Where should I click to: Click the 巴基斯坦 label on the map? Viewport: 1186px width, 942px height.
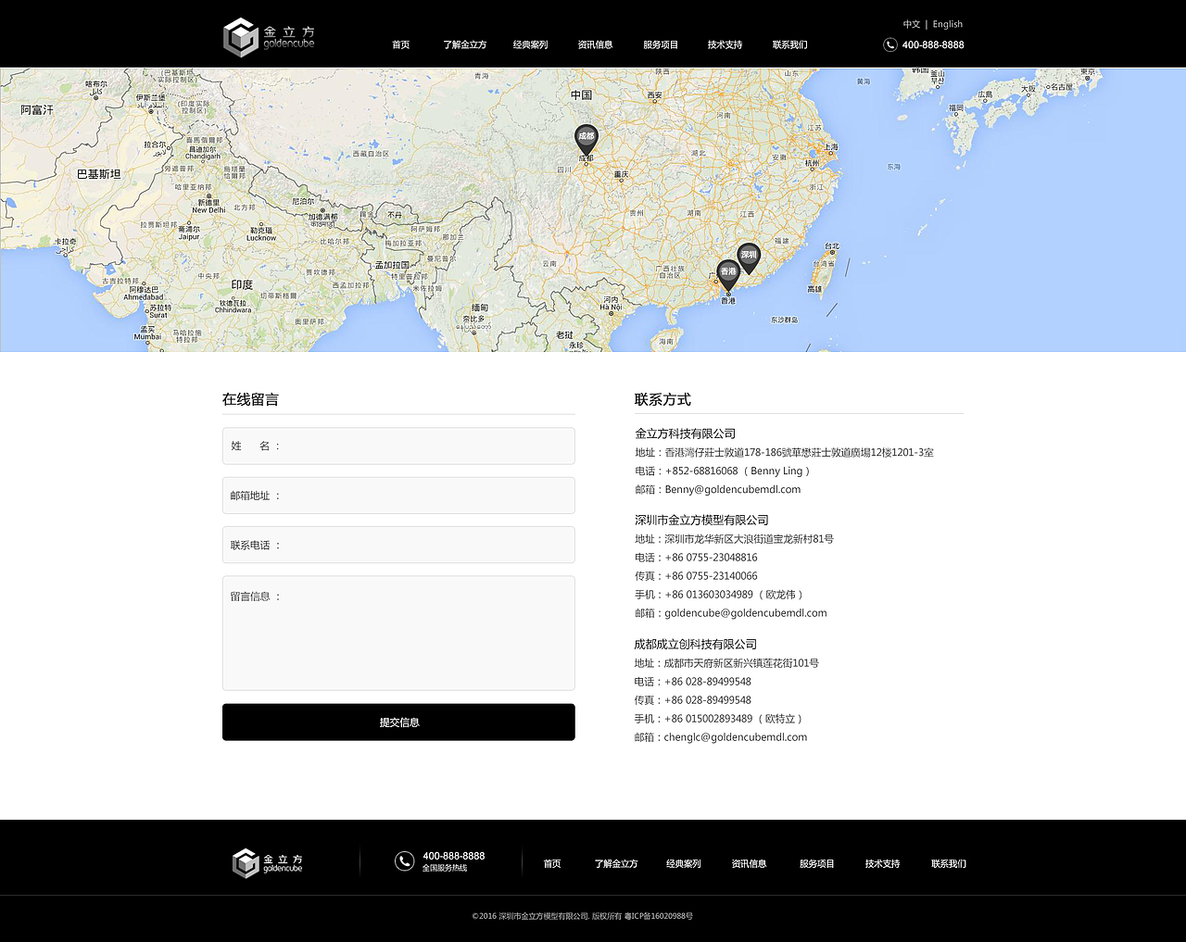click(x=98, y=174)
